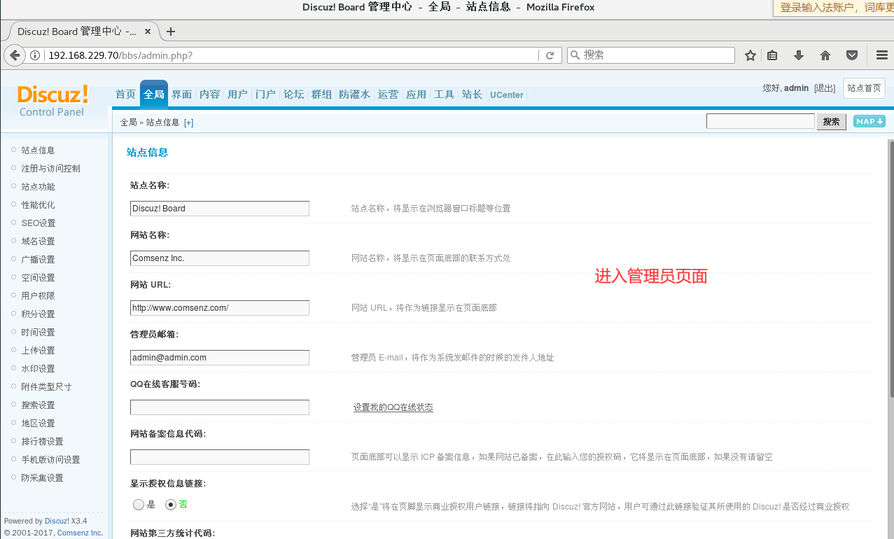This screenshot has height=539, width=894.
Task: Open the 论坛 menu
Action: [x=293, y=94]
